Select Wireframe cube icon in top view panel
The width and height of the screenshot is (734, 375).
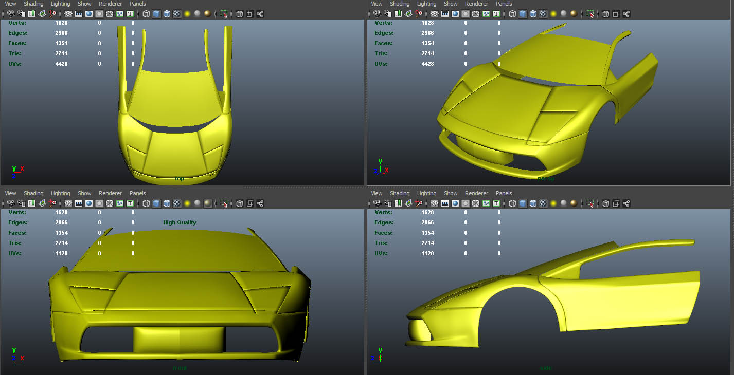tap(146, 14)
